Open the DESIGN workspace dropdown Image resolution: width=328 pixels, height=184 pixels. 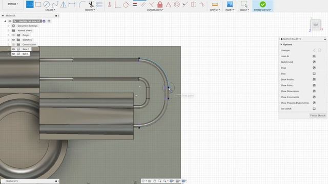point(13,4)
